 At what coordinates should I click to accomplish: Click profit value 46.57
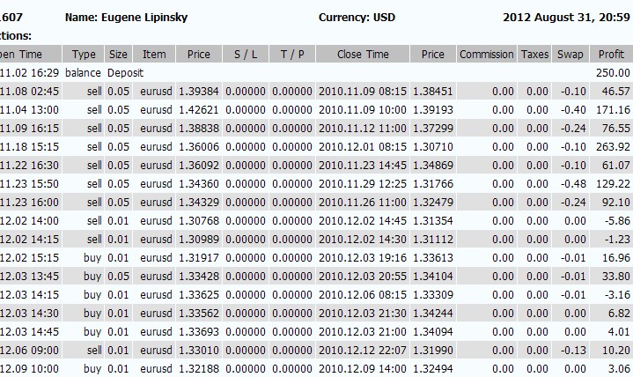[x=615, y=92]
